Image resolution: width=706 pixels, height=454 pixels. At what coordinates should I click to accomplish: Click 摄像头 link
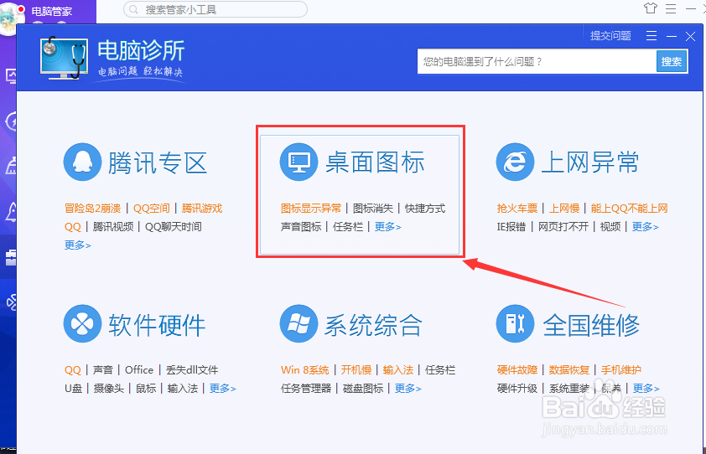pos(108,389)
